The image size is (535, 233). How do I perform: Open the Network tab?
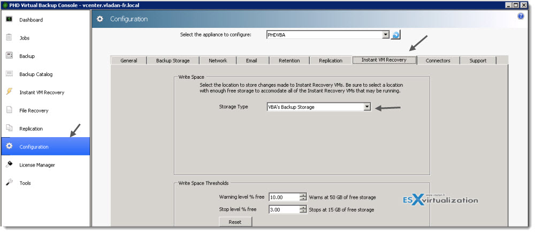click(218, 61)
